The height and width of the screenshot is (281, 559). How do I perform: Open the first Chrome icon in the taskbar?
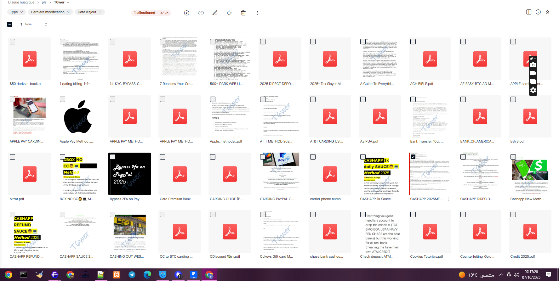(x=8, y=275)
